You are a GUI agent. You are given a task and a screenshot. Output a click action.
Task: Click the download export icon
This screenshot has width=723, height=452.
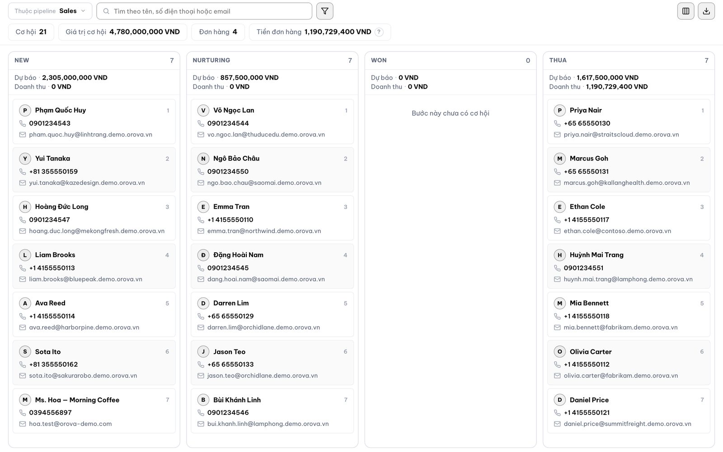706,11
